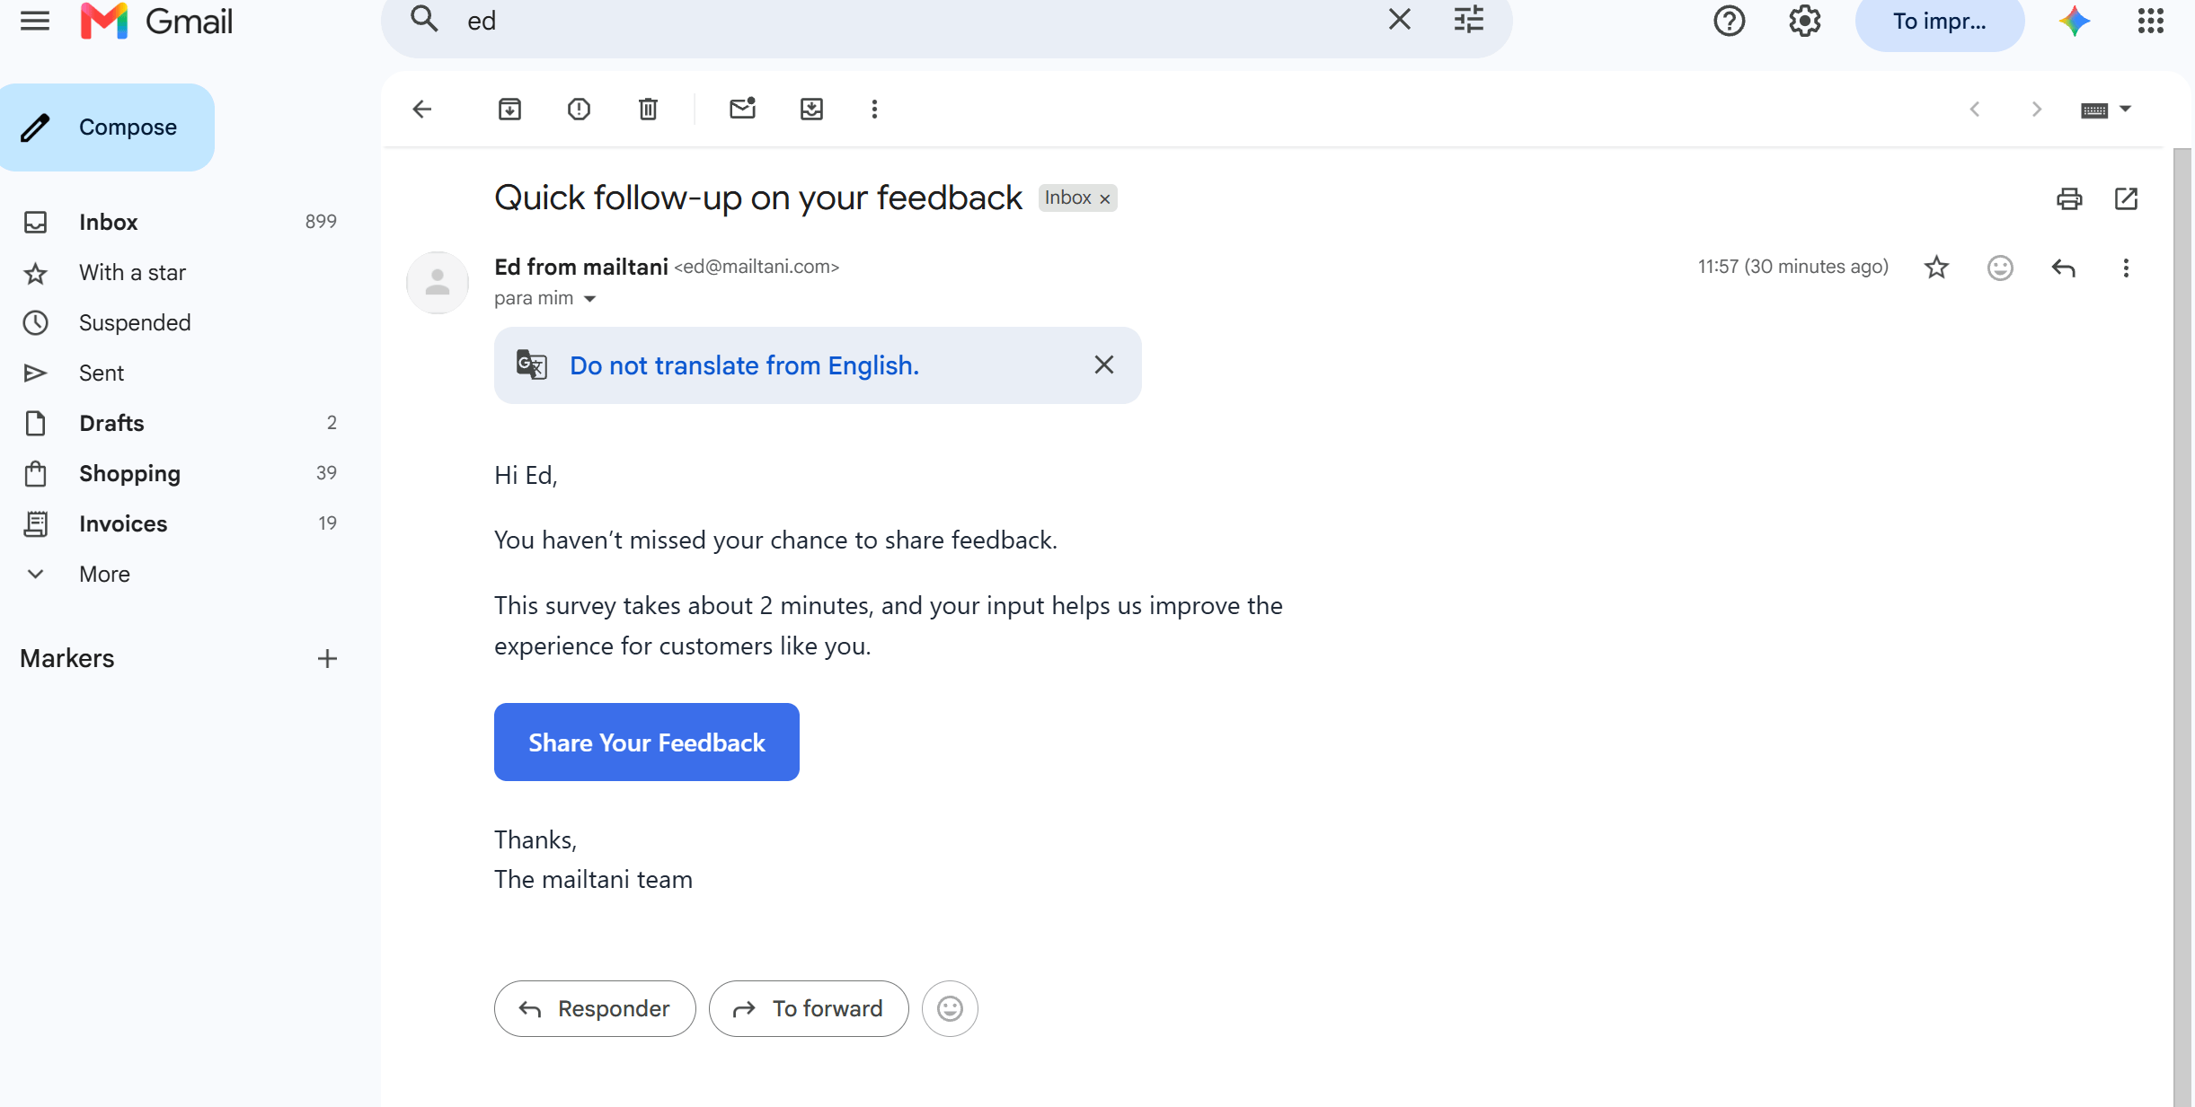Go back to the message list
Image resolution: width=2195 pixels, height=1107 pixels.
click(x=422, y=110)
